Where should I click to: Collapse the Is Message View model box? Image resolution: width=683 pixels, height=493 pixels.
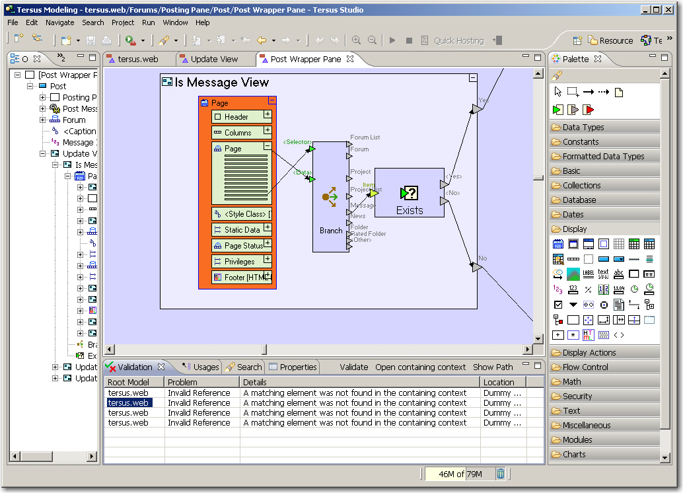click(x=472, y=78)
